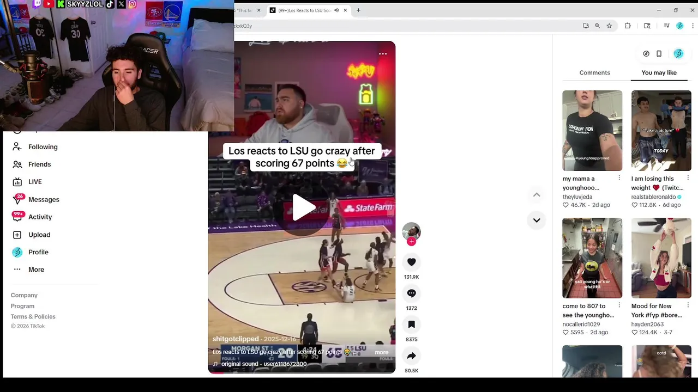Viewport: 698px width, 392px height.
Task: Open the creator's avatar beside the video
Action: click(x=411, y=231)
